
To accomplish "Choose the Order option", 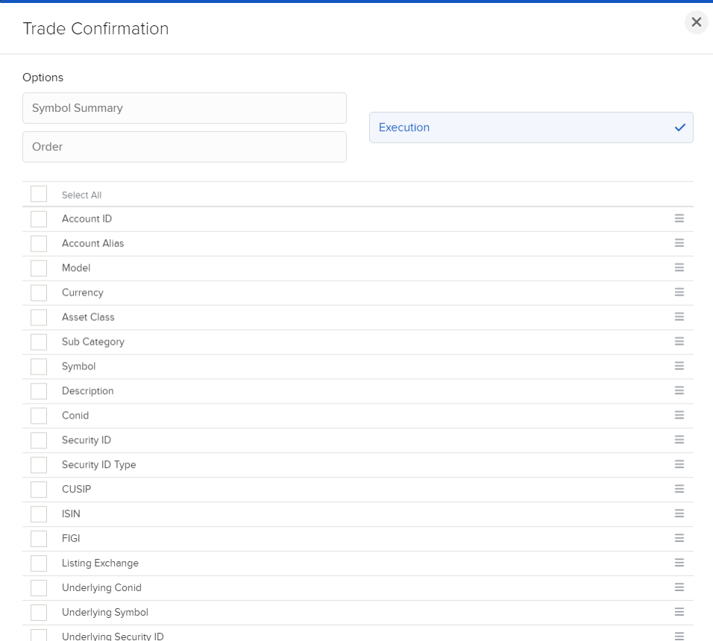I will [185, 147].
